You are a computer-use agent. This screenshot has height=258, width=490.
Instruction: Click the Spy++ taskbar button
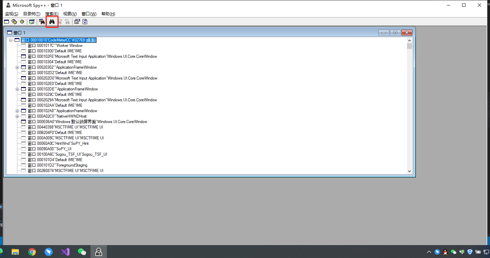click(99, 252)
